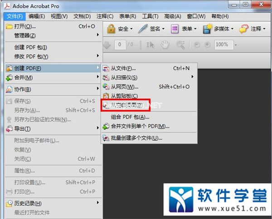This screenshot has height=219, width=272.
Task: Click the 签名 pen icon
Action: point(143,29)
